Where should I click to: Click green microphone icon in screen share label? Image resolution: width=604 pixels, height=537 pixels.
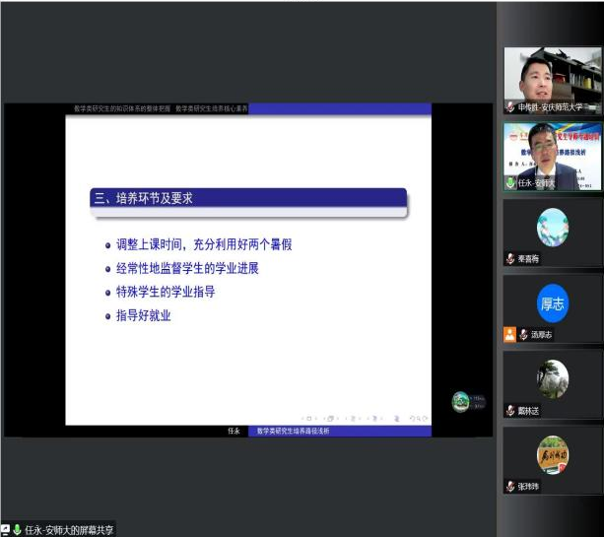pos(17,529)
